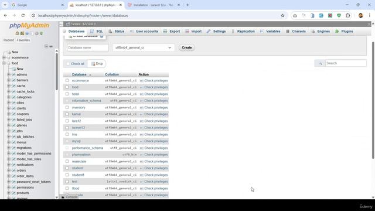Click the Create database button
Image resolution: width=375 pixels, height=211 pixels.
point(187,47)
